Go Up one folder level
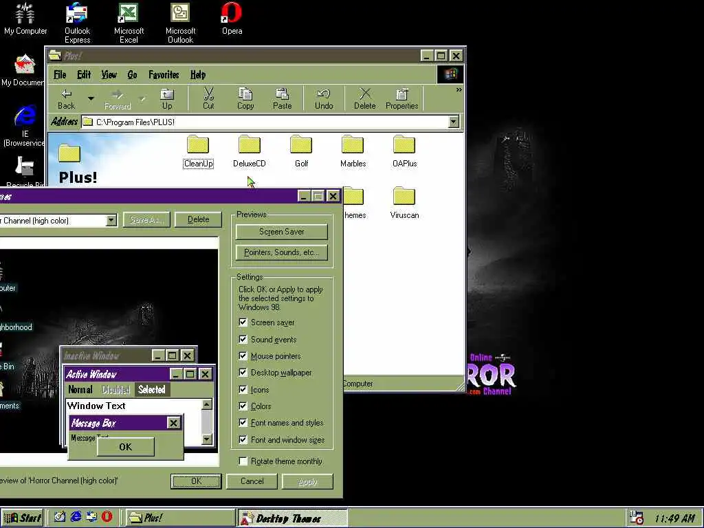Viewport: 704px width, 528px height. (x=167, y=99)
